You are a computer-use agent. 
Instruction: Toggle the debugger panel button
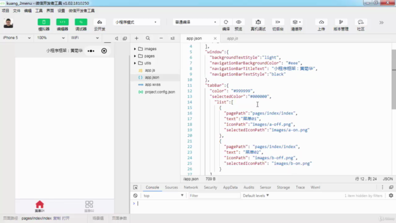(x=81, y=22)
